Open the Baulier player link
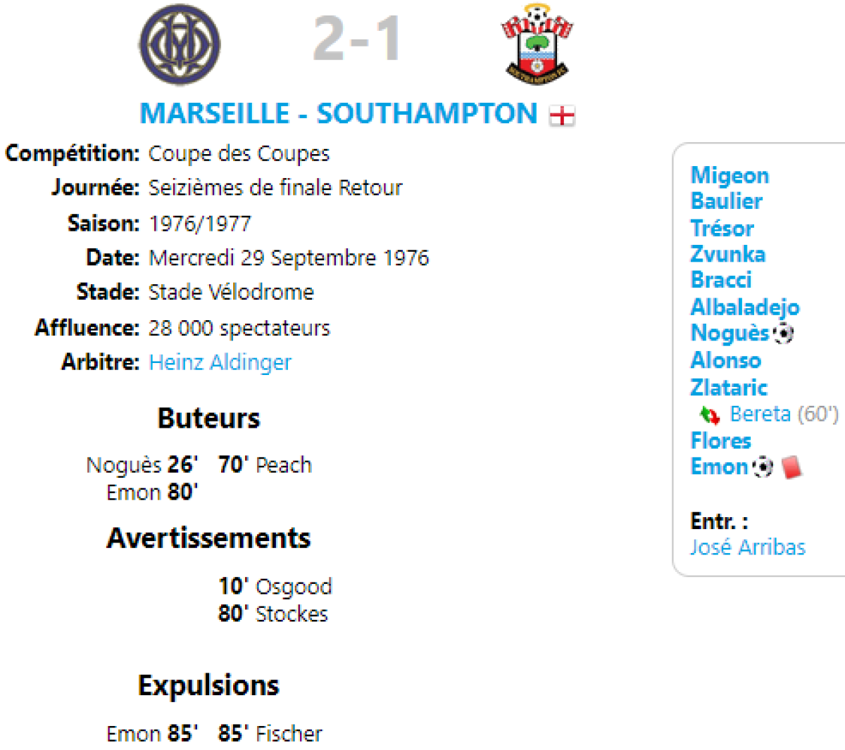 (726, 201)
